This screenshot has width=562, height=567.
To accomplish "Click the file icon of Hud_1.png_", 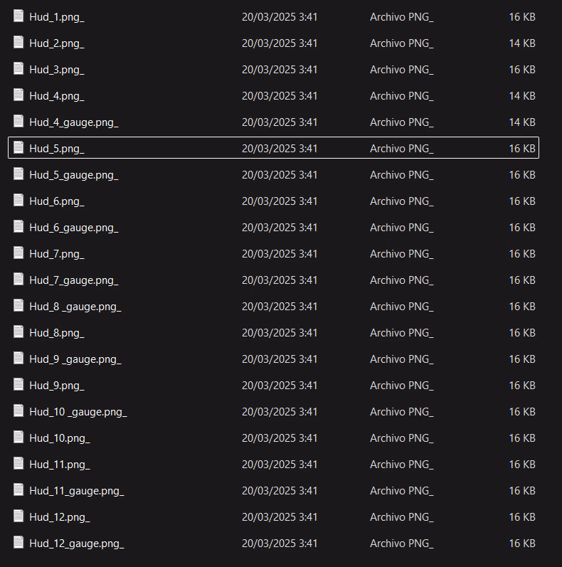I will (18, 16).
